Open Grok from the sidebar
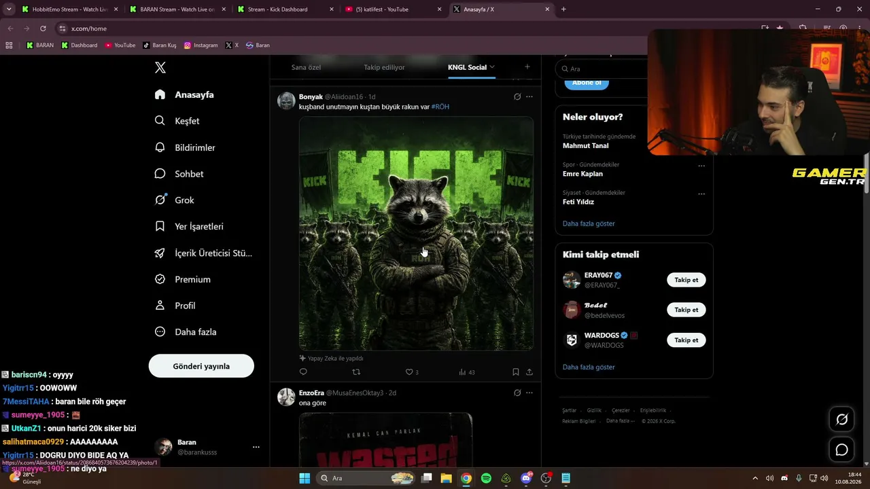This screenshot has width=870, height=489. (175, 200)
